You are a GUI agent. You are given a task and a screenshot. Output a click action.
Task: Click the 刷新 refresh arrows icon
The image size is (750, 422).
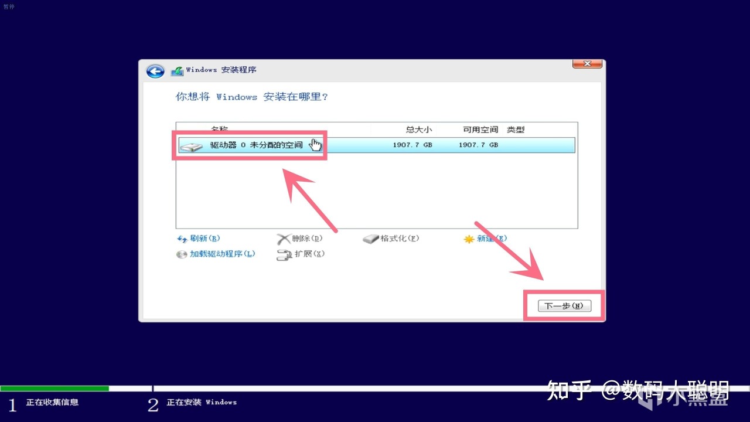(x=182, y=239)
